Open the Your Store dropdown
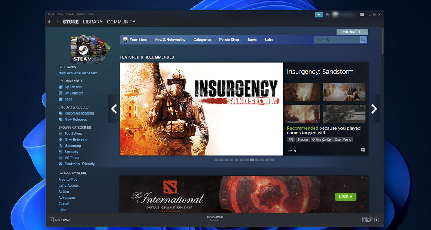The height and width of the screenshot is (230, 431). point(135,40)
